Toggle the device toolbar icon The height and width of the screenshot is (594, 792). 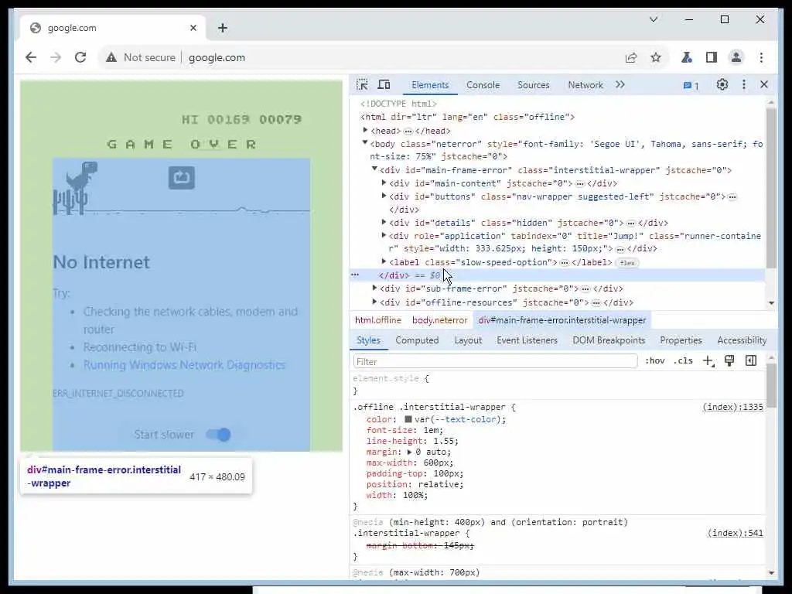click(x=384, y=85)
